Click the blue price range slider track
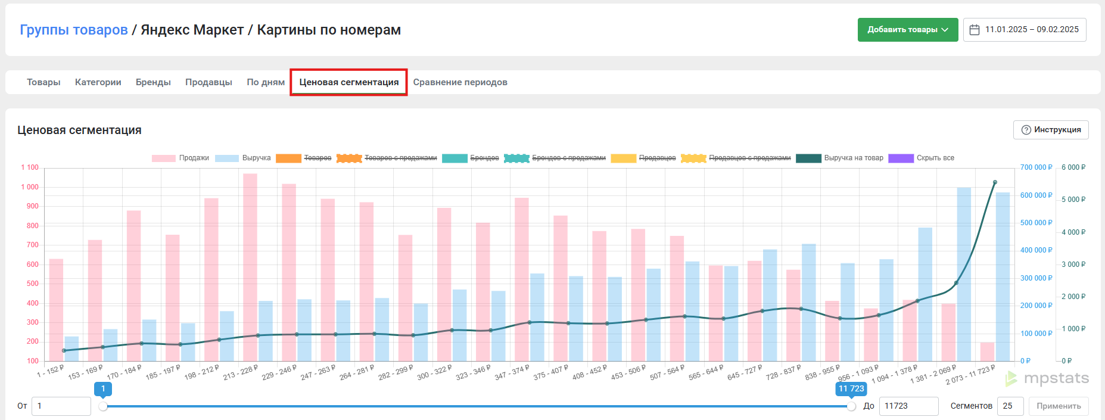The image size is (1105, 420). point(477,406)
